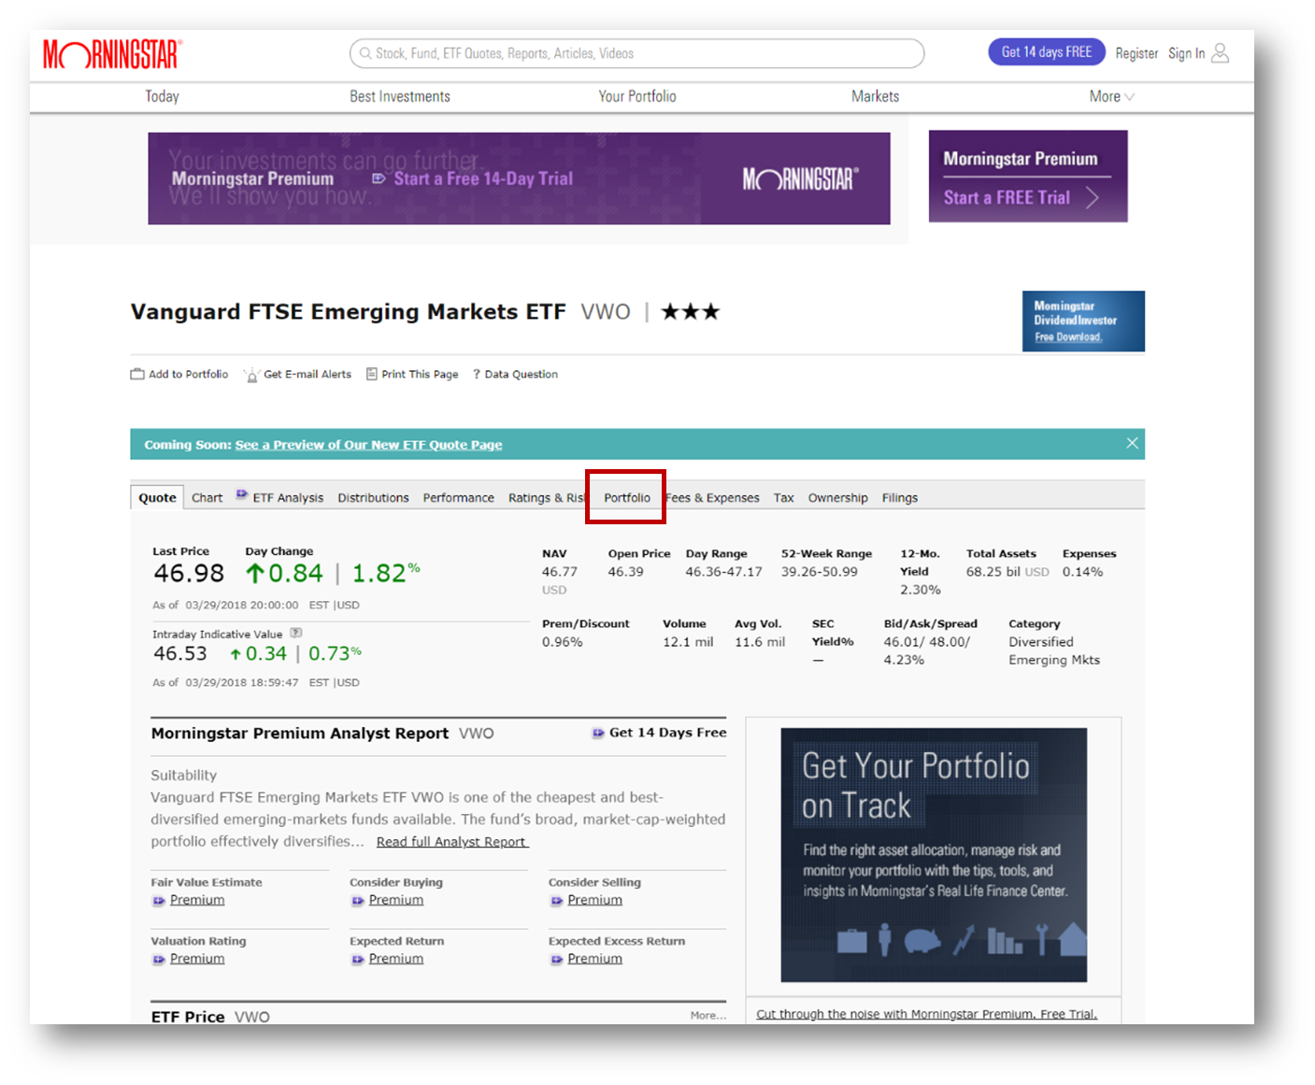Click Premium link under Expected Excess Return

pyautogui.click(x=594, y=959)
